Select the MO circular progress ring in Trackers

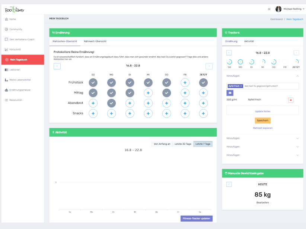240,62
